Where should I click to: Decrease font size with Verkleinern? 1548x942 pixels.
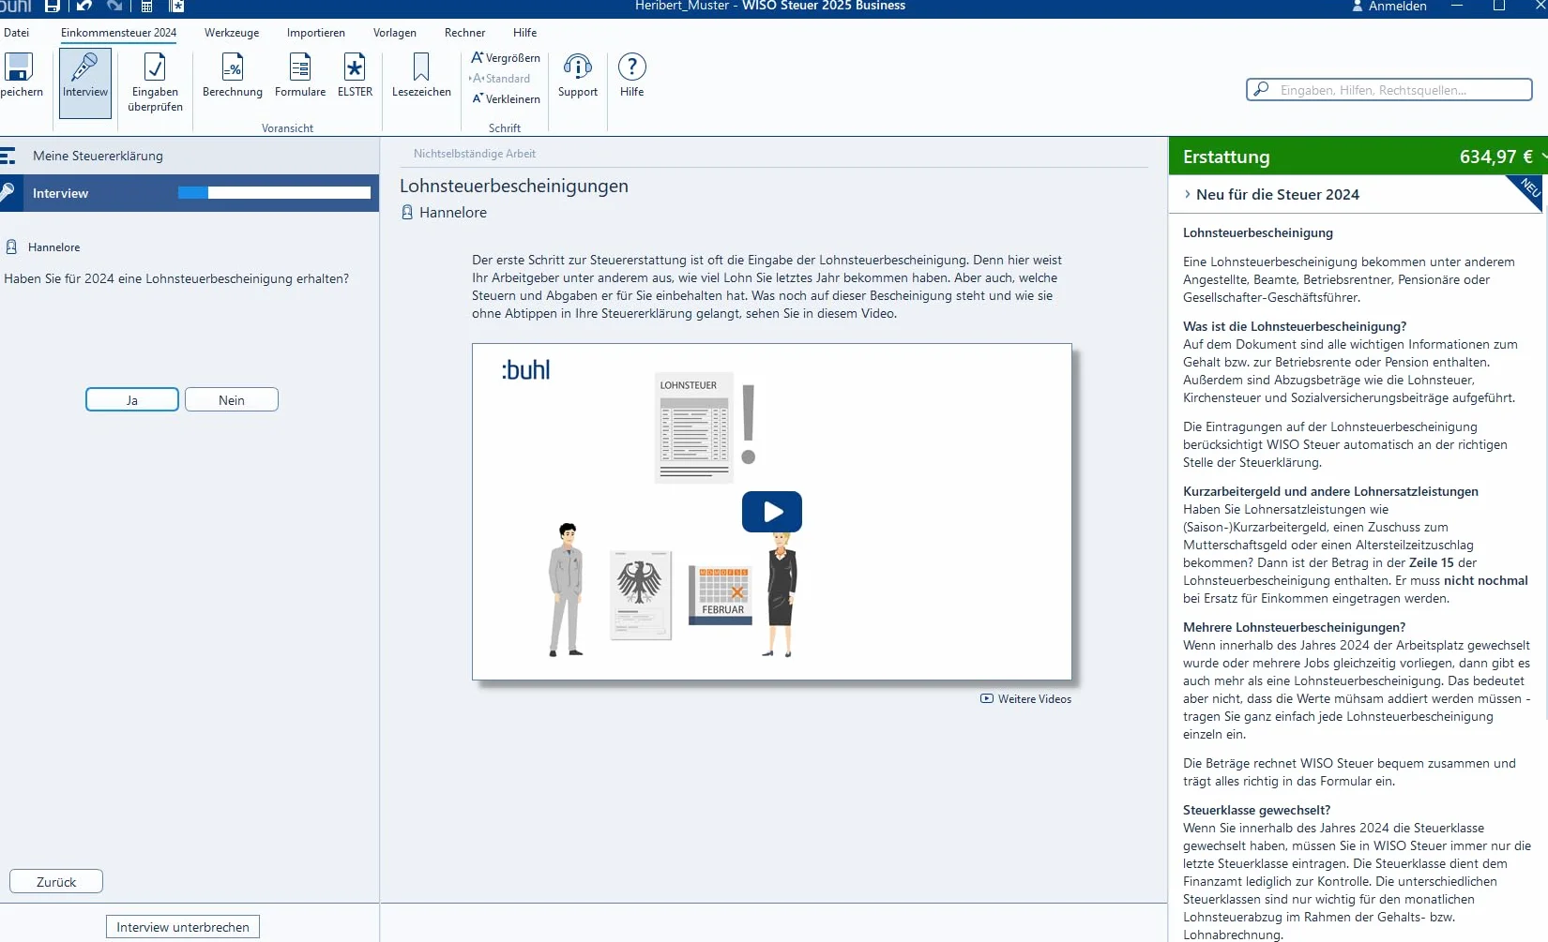point(506,99)
